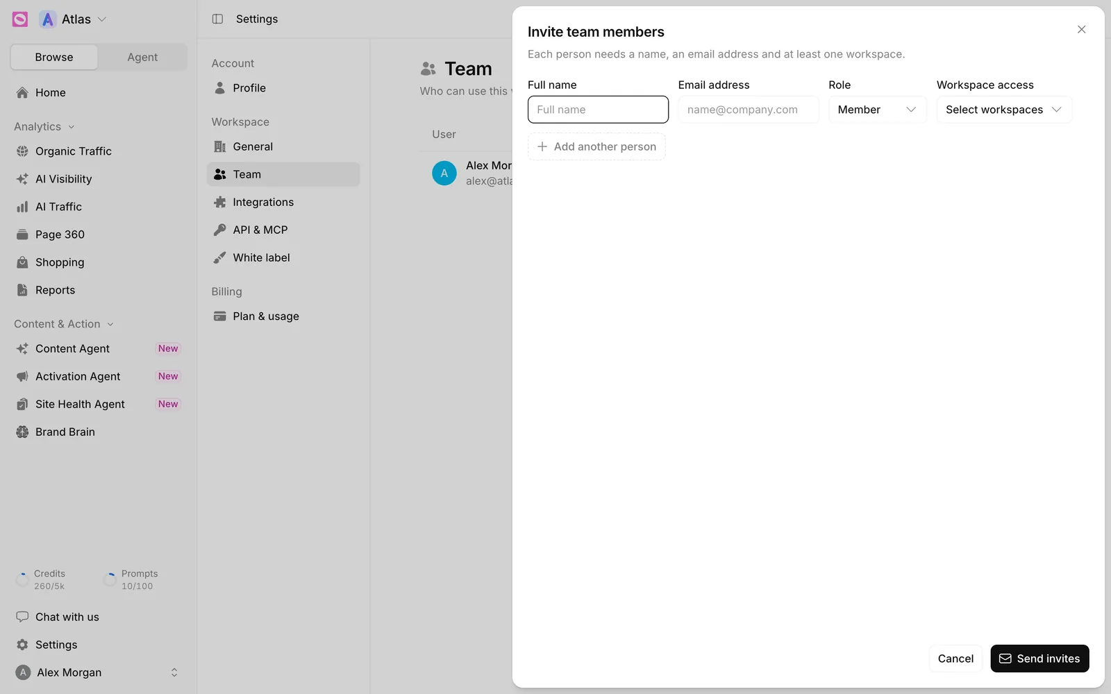Open AI Visibility page
Viewport: 1111px width, 694px height.
tap(99, 179)
